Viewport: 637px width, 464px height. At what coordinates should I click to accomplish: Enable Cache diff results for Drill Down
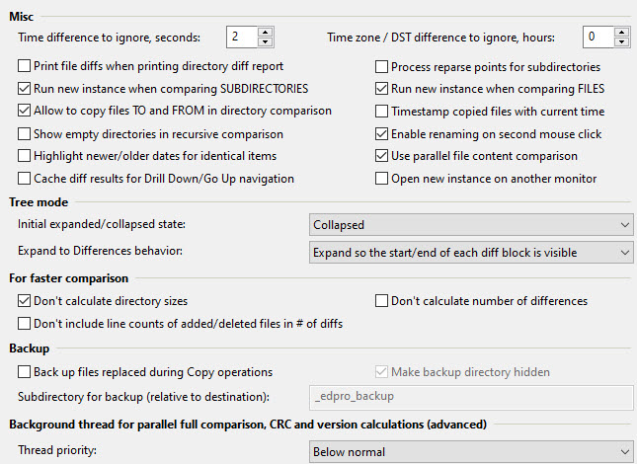(x=25, y=179)
